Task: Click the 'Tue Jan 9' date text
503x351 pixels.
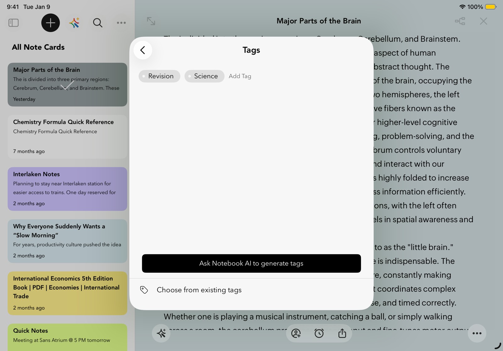Action: (x=37, y=7)
